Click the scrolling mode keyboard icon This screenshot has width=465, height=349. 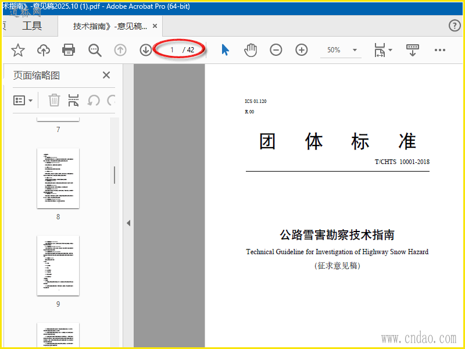413,50
